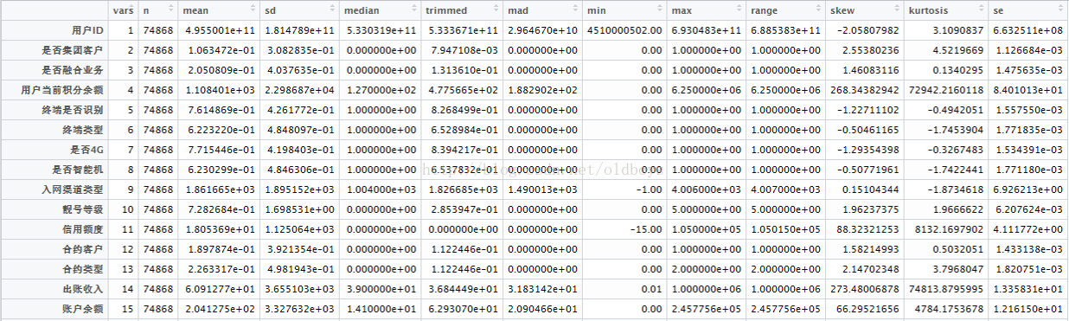1069x321 pixels.
Task: Click min value -1.00 in 入网渠道类型 row
Action: pos(649,189)
